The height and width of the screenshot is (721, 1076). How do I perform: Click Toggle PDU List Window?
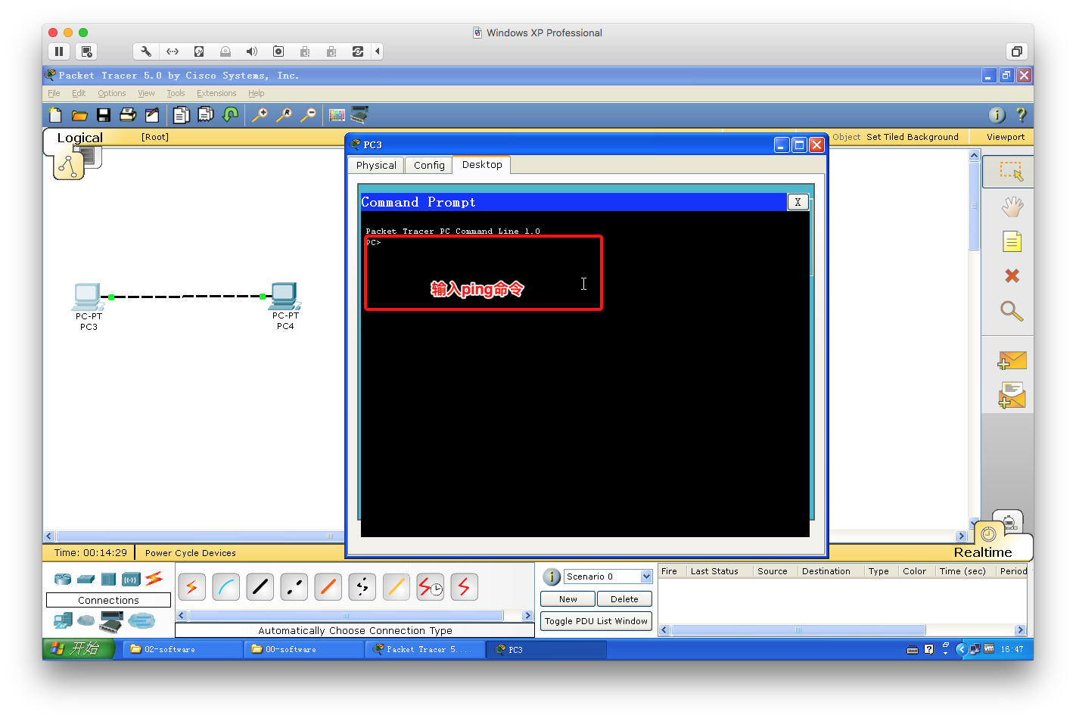point(596,621)
